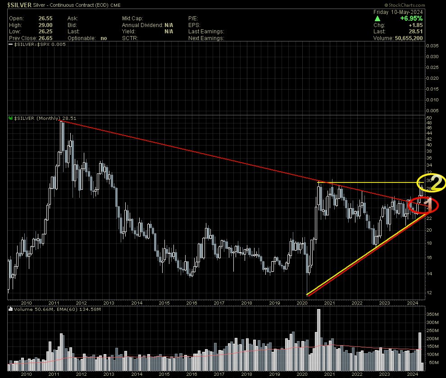Click the $SILVER ticker symbol title
This screenshot has height=378, width=446.
coord(19,5)
